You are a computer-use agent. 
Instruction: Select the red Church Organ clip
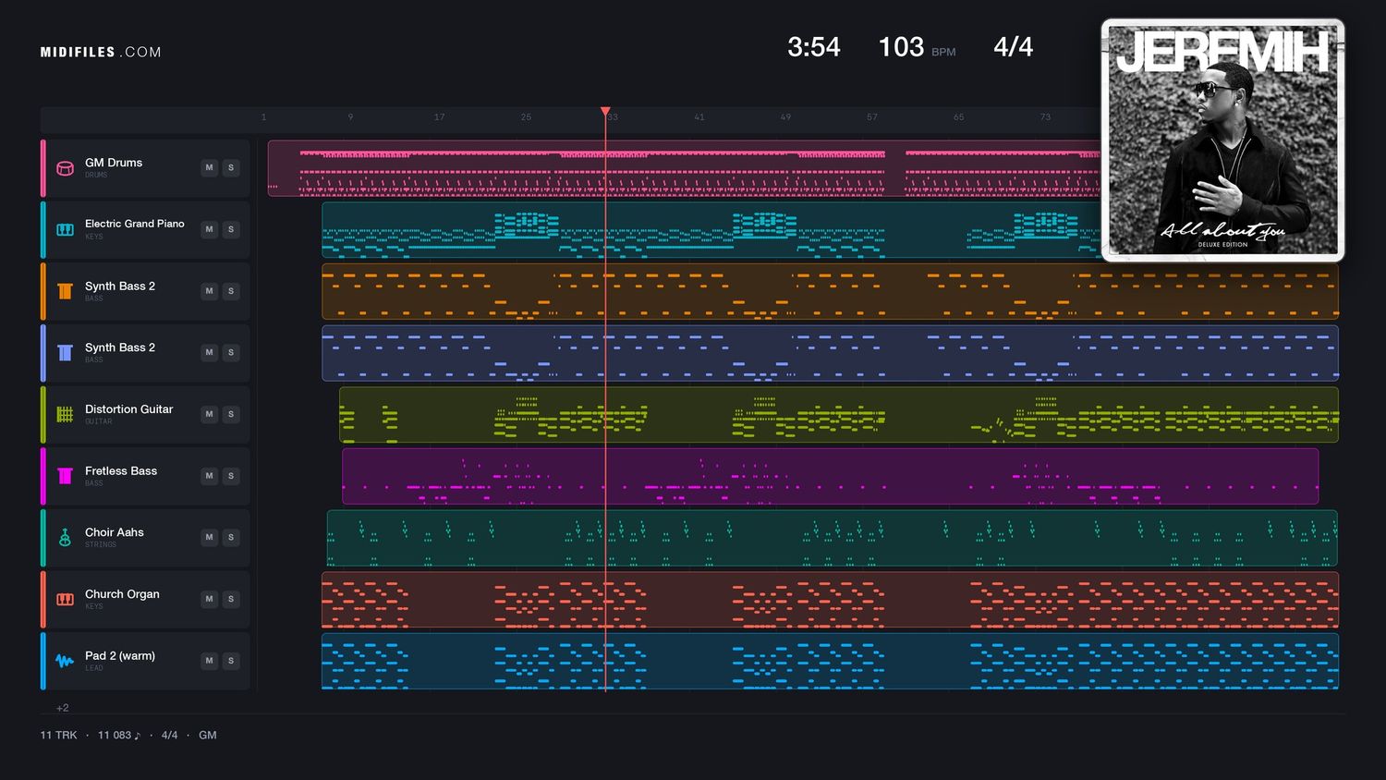[830, 599]
